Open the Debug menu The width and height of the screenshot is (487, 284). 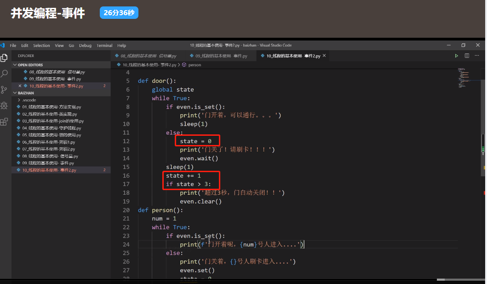click(x=85, y=46)
